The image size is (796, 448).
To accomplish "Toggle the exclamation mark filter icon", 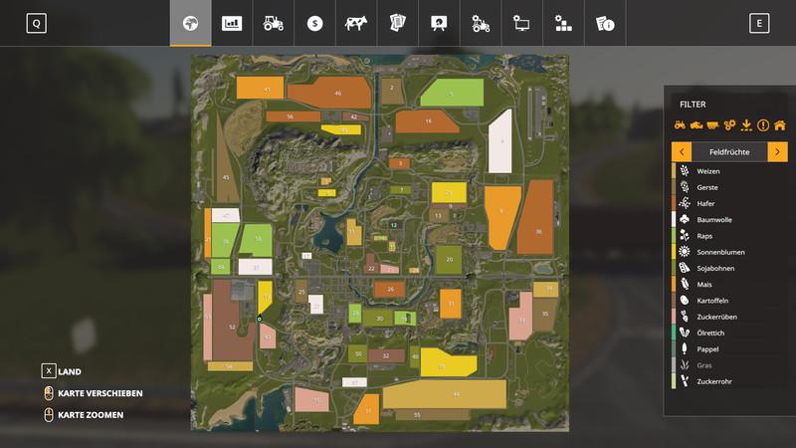I will [763, 125].
